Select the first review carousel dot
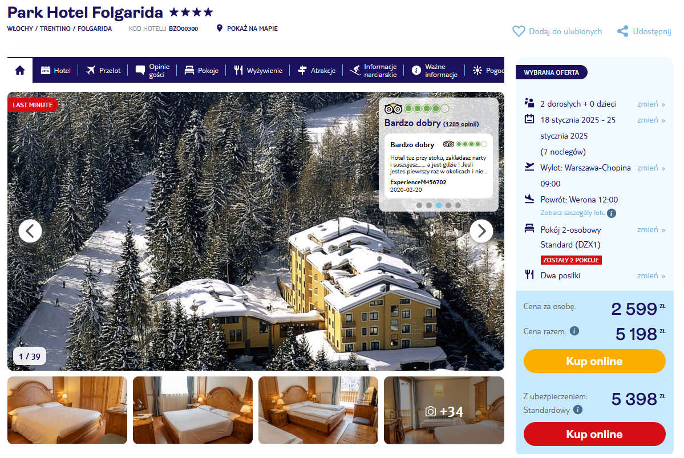 (419, 205)
